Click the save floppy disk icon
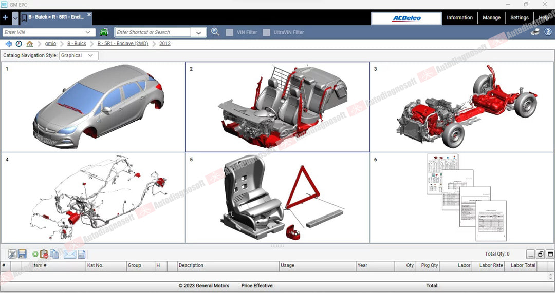Image resolution: width=555 pixels, height=293 pixels. (22, 254)
